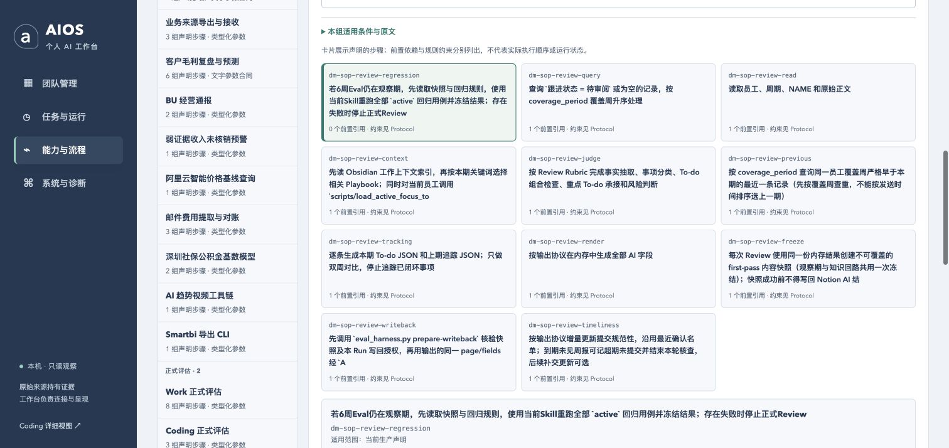Click the 适用范围:当前生产声明 text
This screenshot has height=448, width=949.
pyautogui.click(x=368, y=440)
